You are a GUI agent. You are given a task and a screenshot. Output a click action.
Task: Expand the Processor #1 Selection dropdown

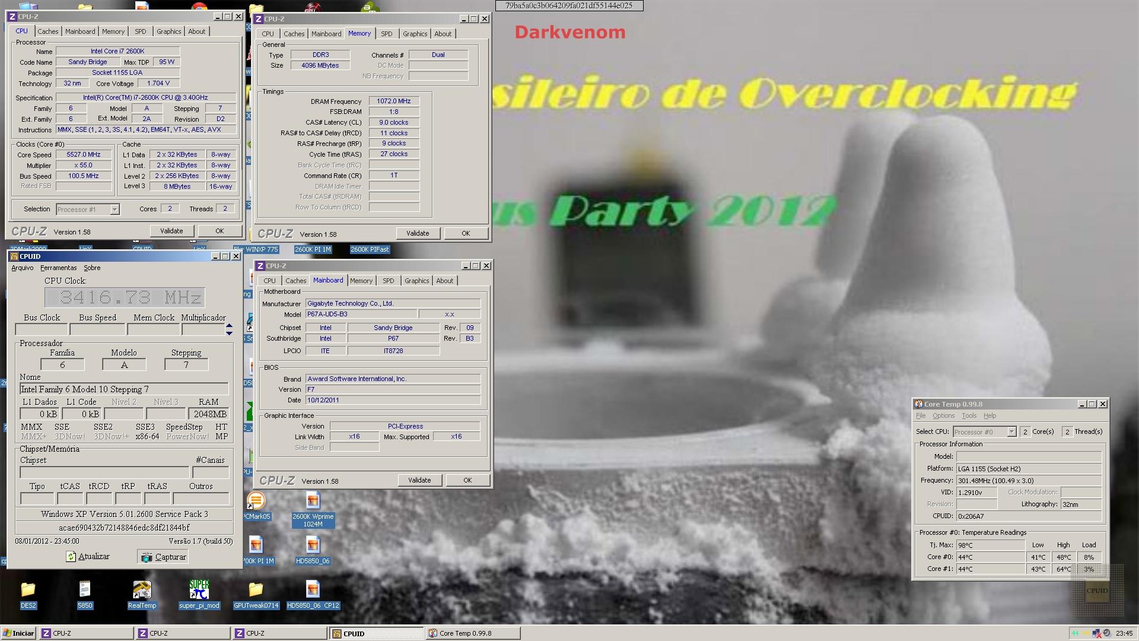[x=114, y=210]
